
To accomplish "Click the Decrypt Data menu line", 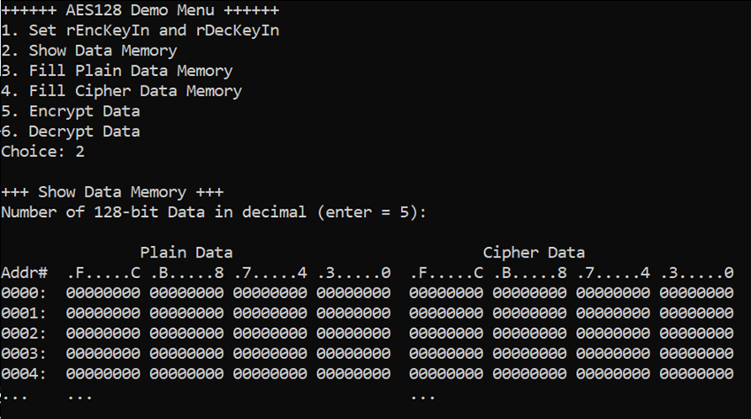I will (71, 131).
